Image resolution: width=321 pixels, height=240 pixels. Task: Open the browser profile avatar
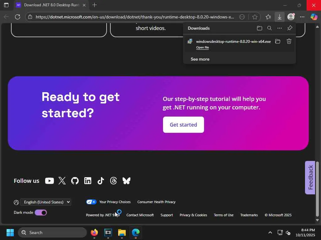[291, 17]
